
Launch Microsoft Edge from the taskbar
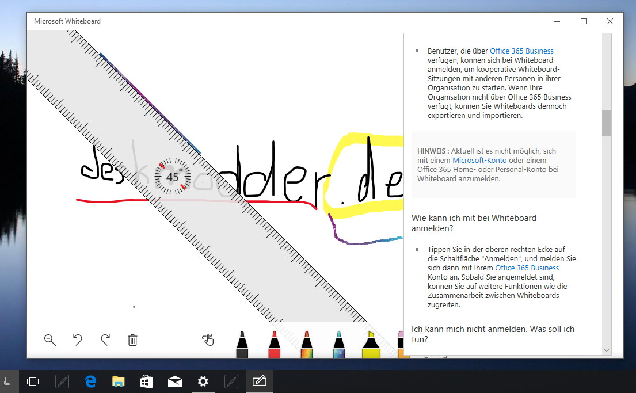pos(90,381)
